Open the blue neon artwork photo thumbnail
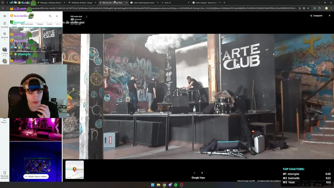 pyautogui.click(x=36, y=162)
